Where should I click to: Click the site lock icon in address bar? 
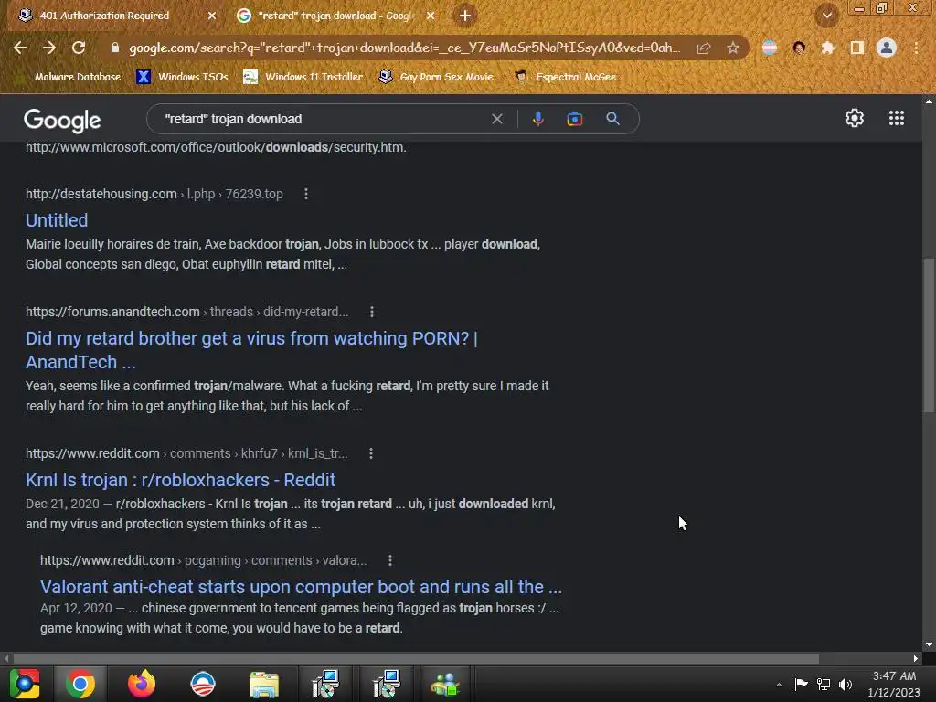115,48
